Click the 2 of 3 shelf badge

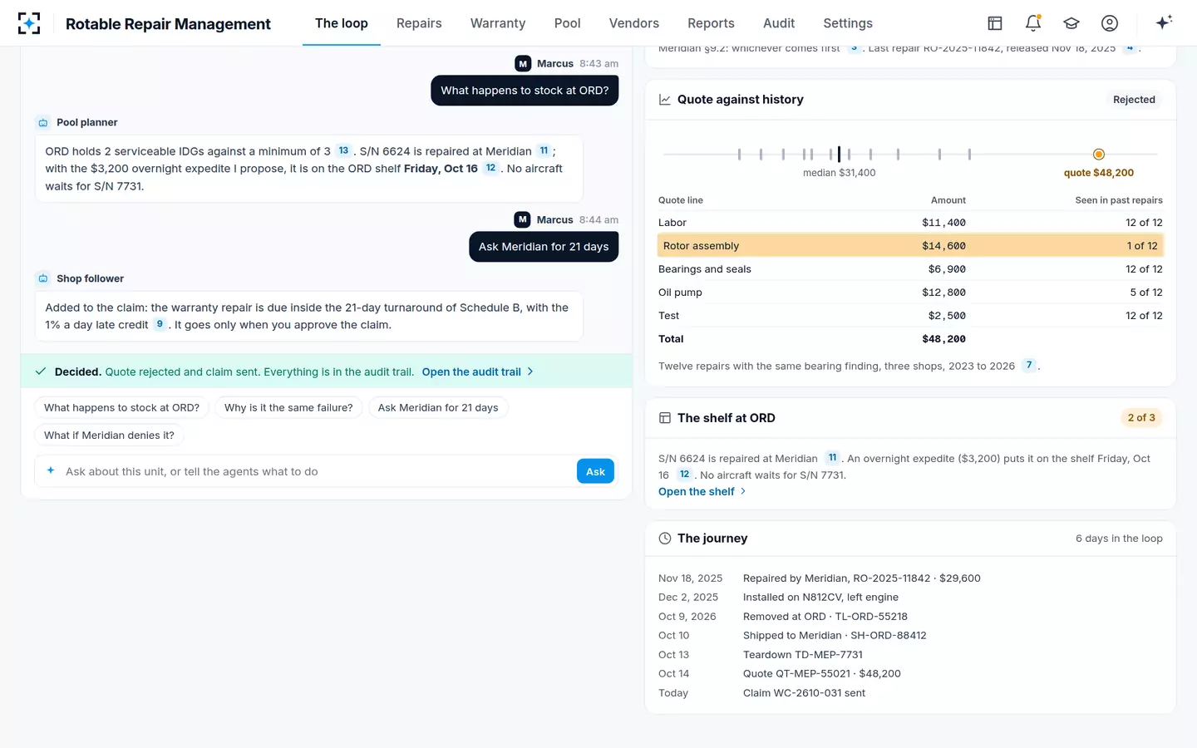(x=1140, y=418)
